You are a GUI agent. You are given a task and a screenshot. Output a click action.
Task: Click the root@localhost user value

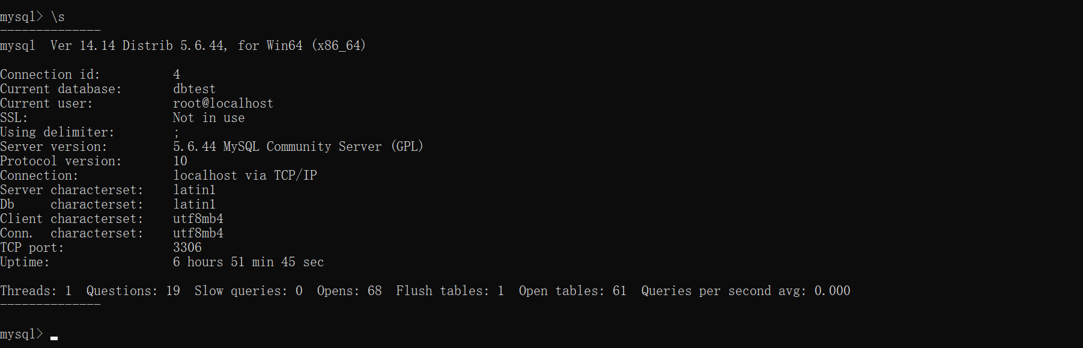click(x=223, y=103)
